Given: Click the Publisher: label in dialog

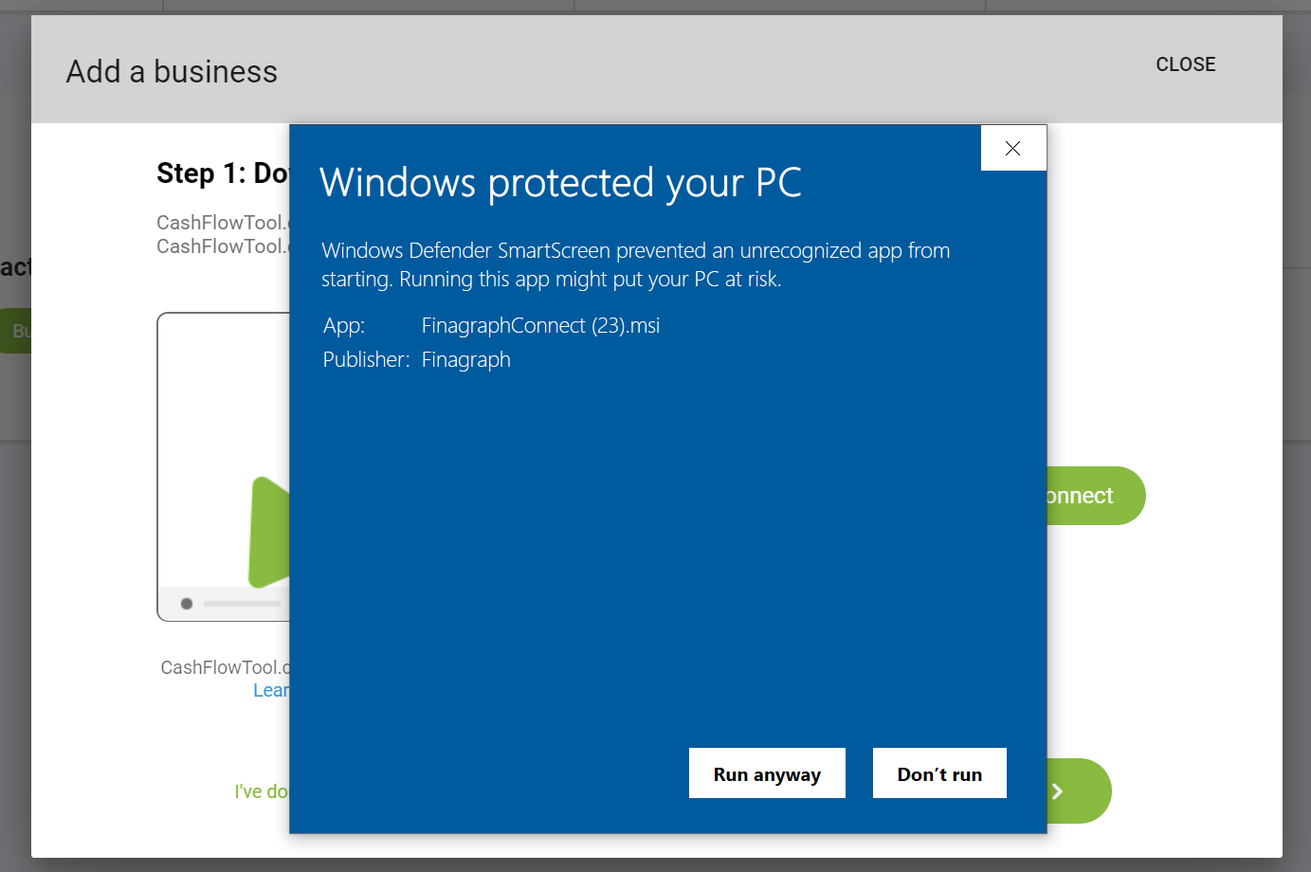Looking at the screenshot, I should pyautogui.click(x=366, y=360).
